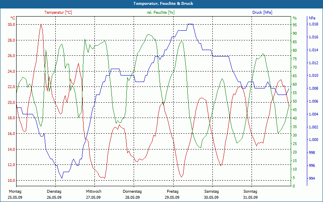The width and height of the screenshot is (323, 202).
Task: Click the '1.018' pressure axis value
Action: click(313, 24)
